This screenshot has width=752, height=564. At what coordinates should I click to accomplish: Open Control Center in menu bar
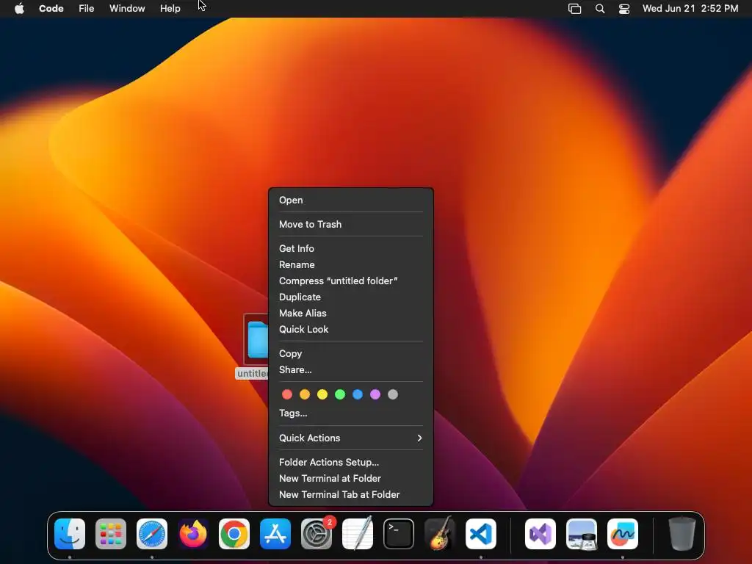(624, 9)
